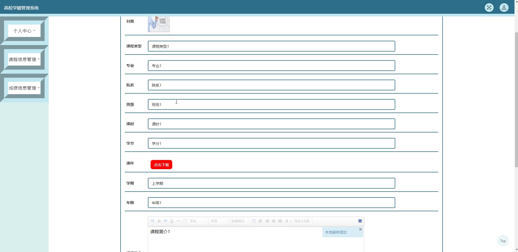Click the 高校学籍管理系统 title
Image resolution: width=518 pixels, height=252 pixels.
(21, 8)
